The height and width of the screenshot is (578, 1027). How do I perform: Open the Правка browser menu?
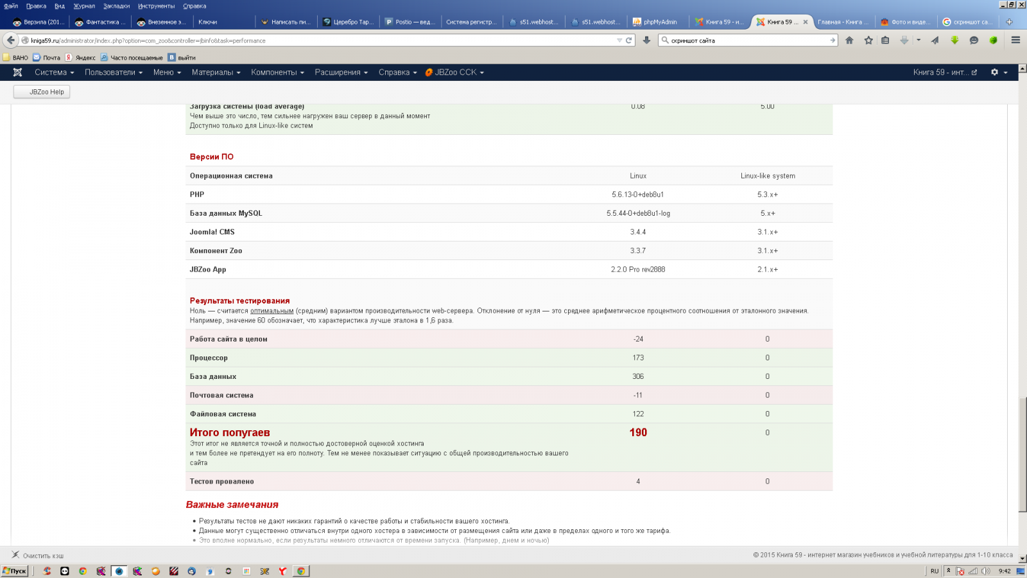pyautogui.click(x=36, y=6)
